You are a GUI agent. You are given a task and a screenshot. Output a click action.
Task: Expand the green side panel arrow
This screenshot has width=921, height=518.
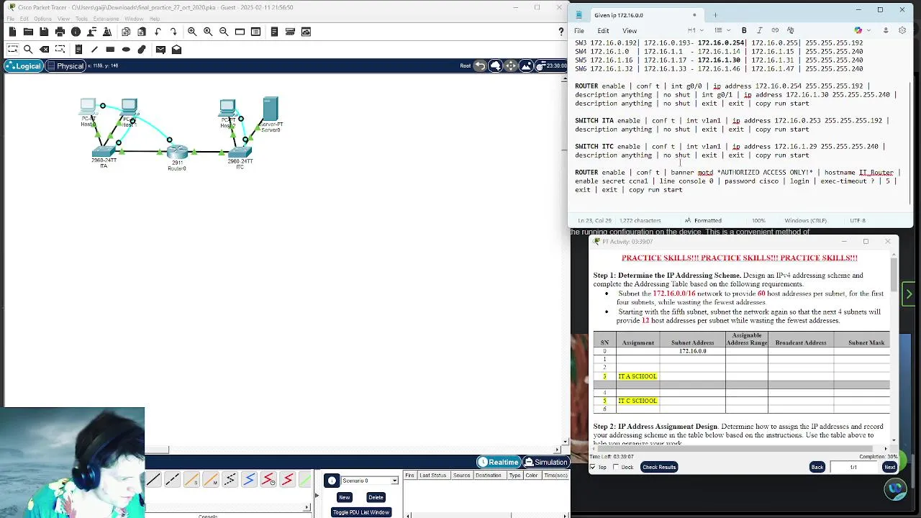click(x=909, y=294)
